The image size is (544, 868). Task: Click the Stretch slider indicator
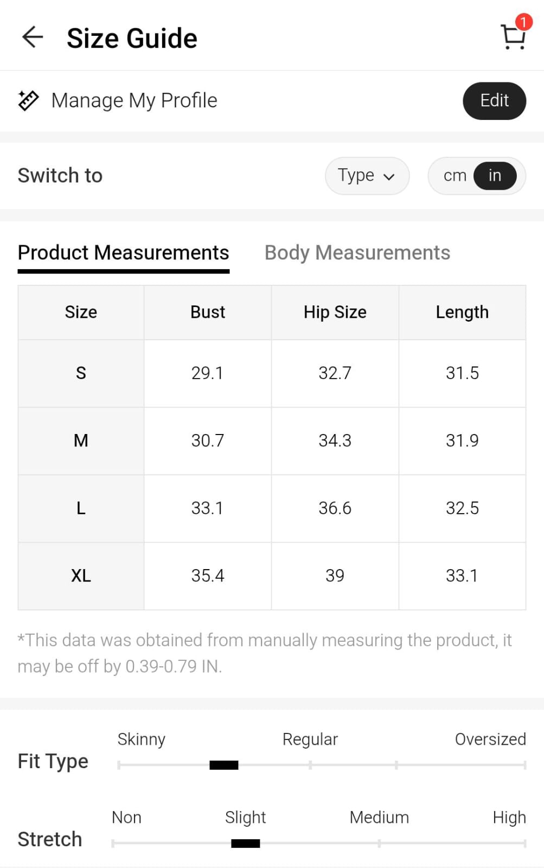pos(246,843)
